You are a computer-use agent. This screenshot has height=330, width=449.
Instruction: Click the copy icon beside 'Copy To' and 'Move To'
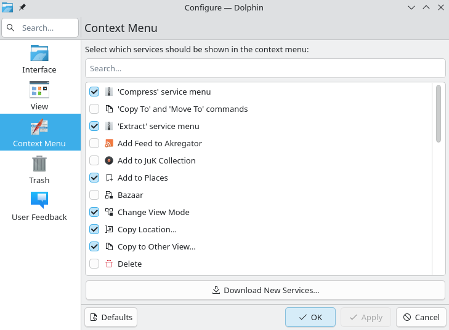[109, 109]
